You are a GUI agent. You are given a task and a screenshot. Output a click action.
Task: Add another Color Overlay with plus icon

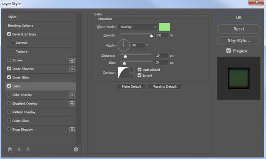72,95
